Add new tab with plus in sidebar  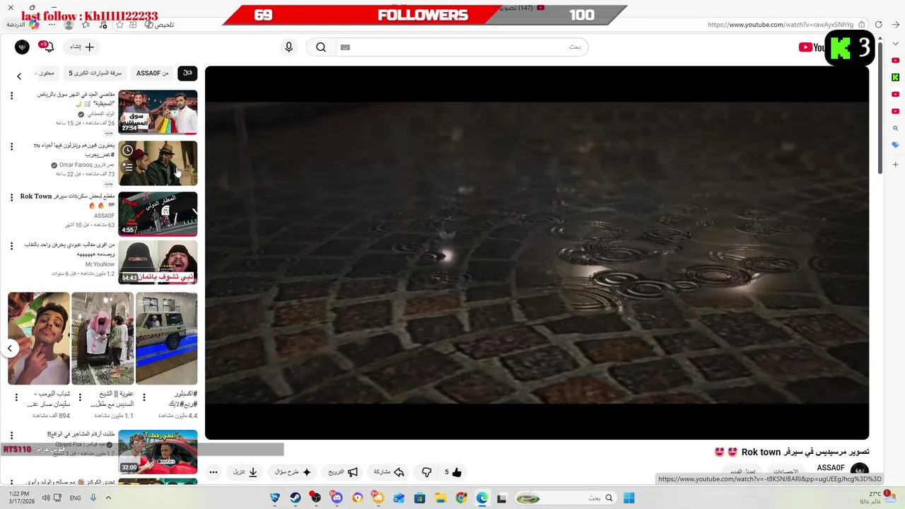(895, 164)
